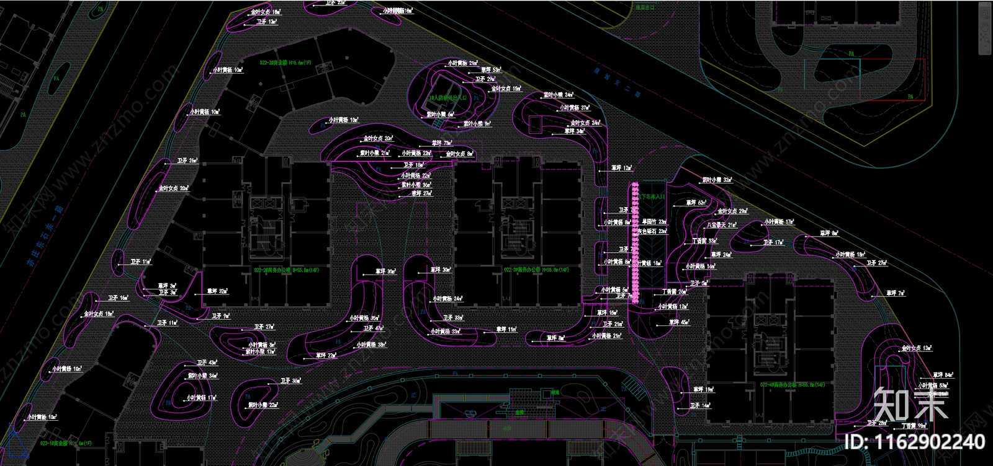Click the 紫叶小檗 24㎡ annotation
993x466 pixels.
pos(559,95)
